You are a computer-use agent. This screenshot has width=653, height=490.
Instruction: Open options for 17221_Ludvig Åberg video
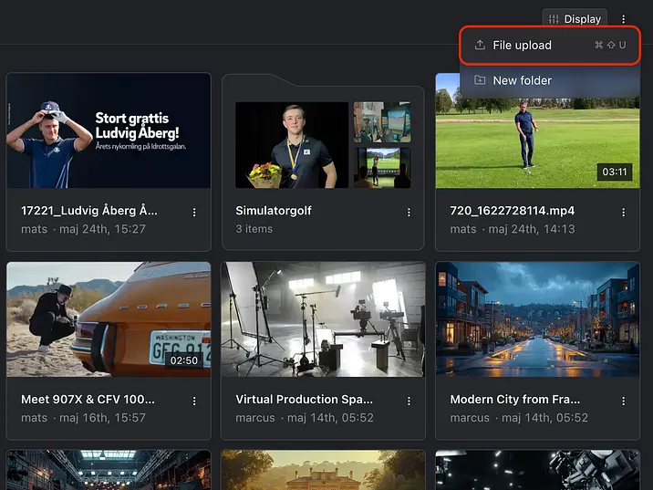(194, 212)
